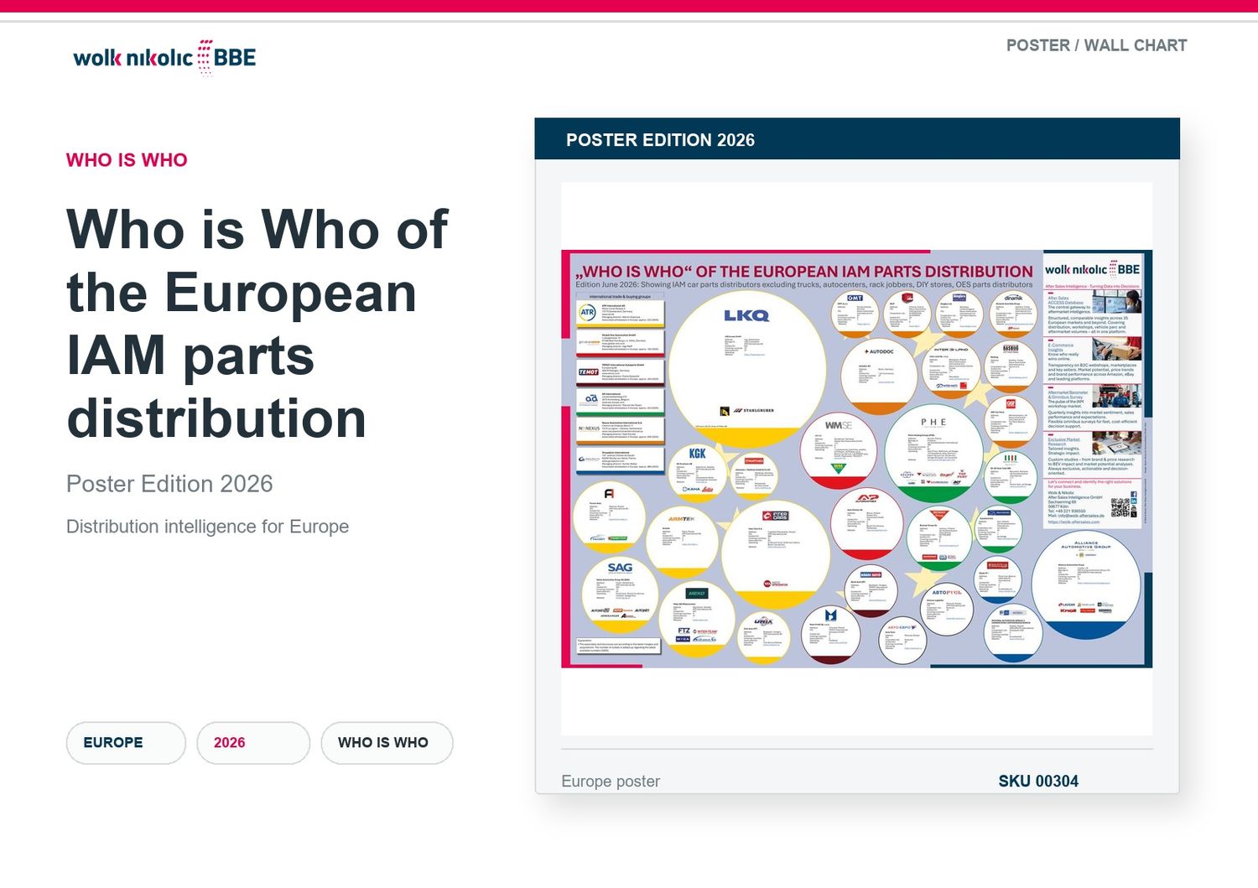The image size is (1258, 888).
Task: Click the LKQ logo in the poster
Action: pos(746,316)
